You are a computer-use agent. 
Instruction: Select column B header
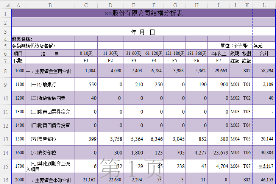50,5
